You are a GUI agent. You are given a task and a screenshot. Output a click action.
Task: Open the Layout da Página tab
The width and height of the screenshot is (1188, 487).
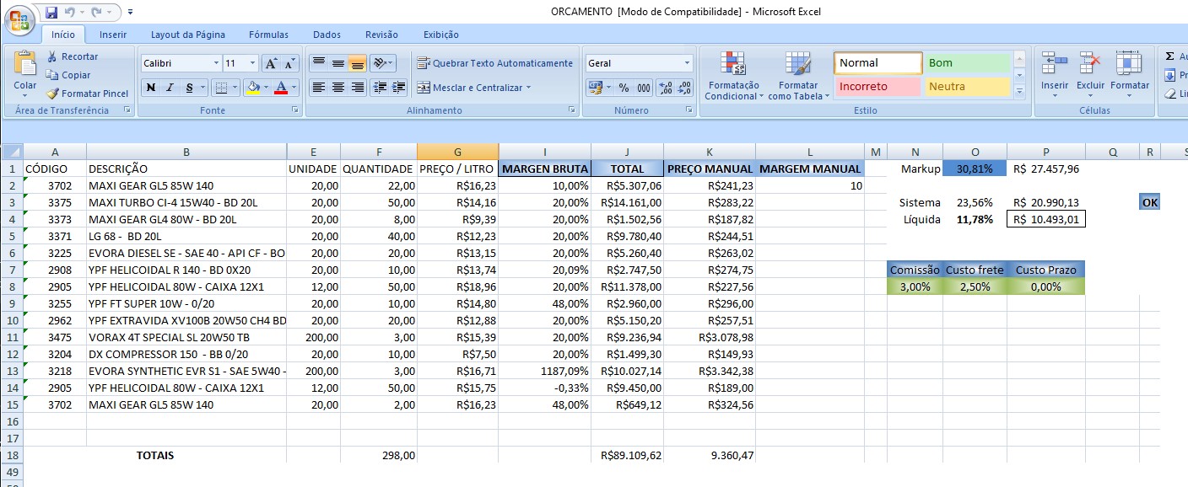coord(187,35)
